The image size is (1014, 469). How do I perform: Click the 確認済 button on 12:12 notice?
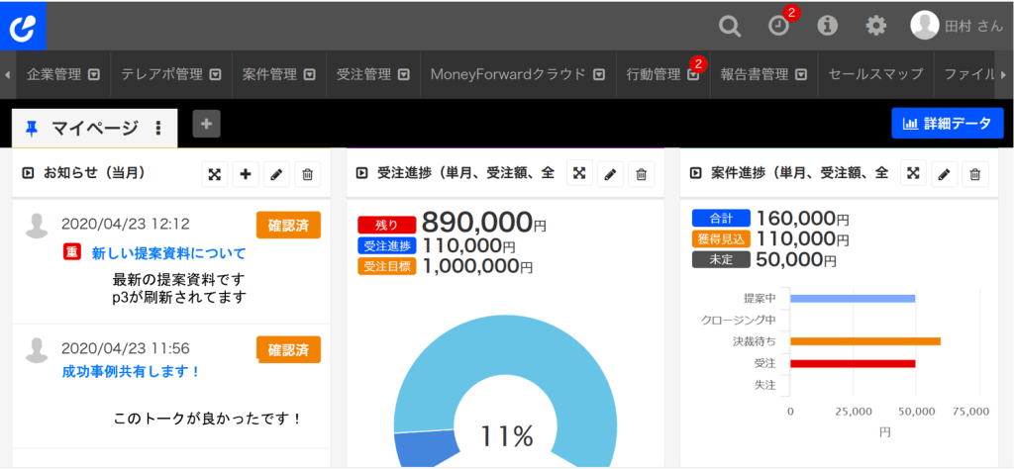pos(288,225)
